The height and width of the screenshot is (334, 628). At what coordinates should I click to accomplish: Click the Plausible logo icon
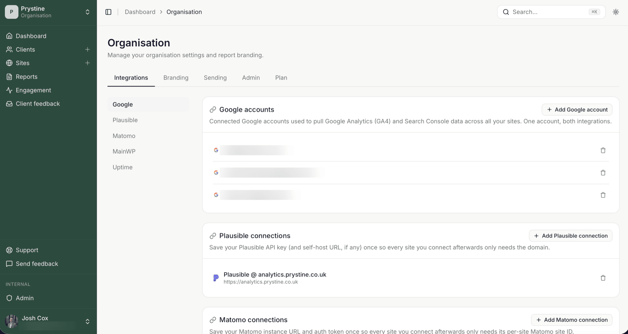215,278
